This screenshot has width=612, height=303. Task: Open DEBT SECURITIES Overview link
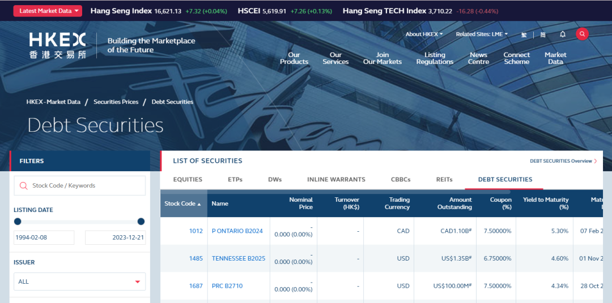click(563, 161)
